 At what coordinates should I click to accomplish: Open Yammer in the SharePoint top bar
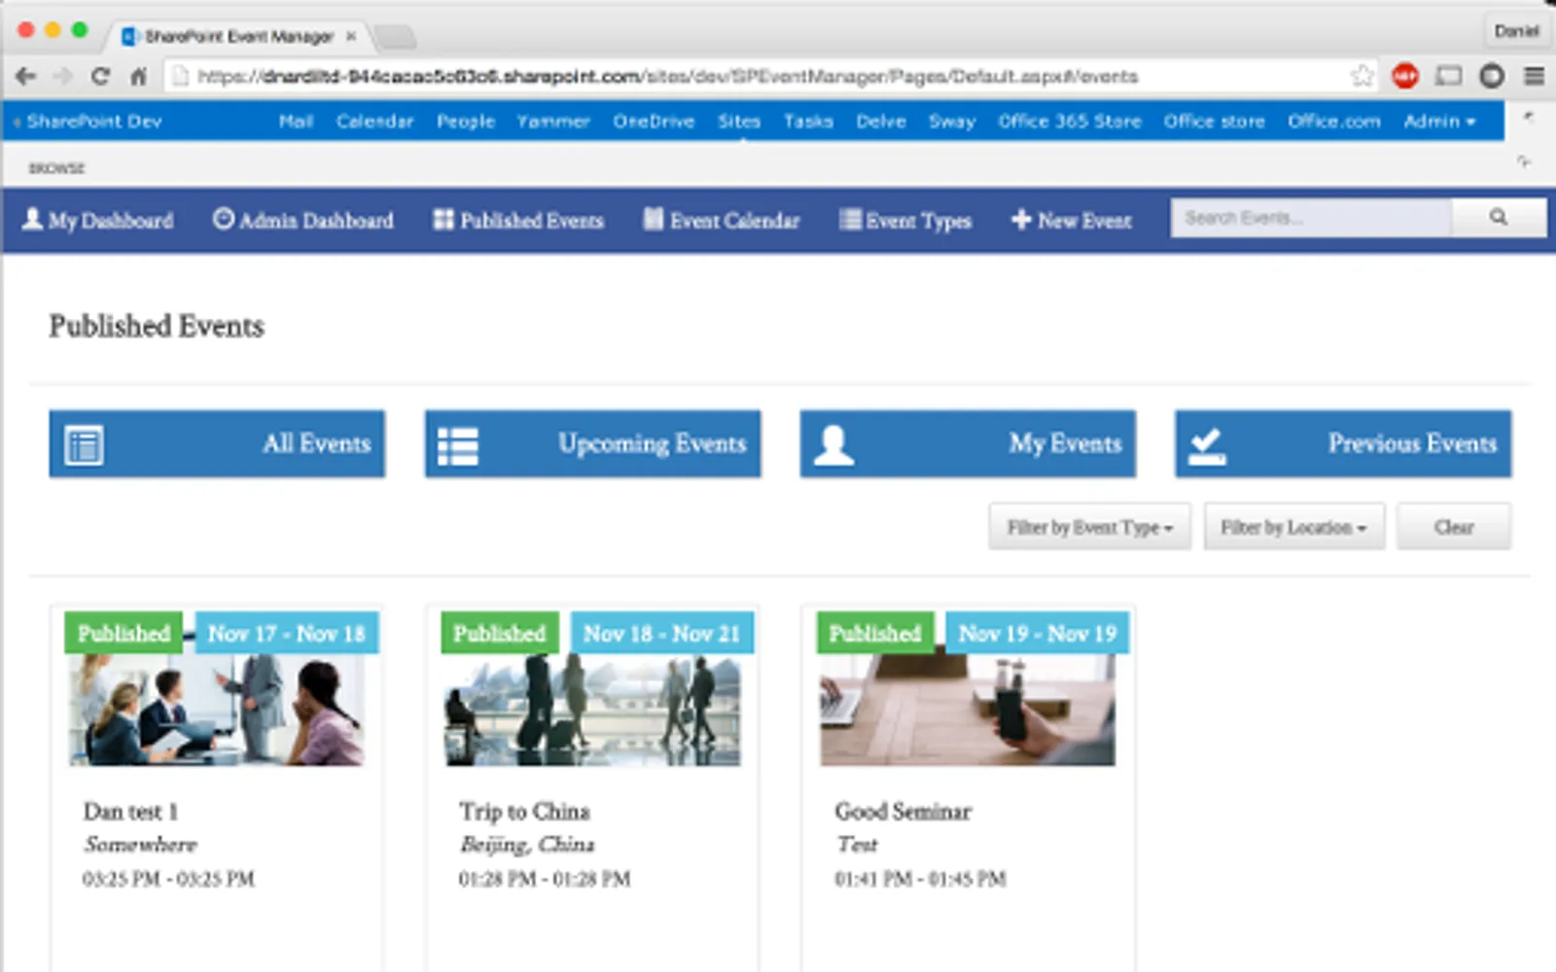pos(553,121)
